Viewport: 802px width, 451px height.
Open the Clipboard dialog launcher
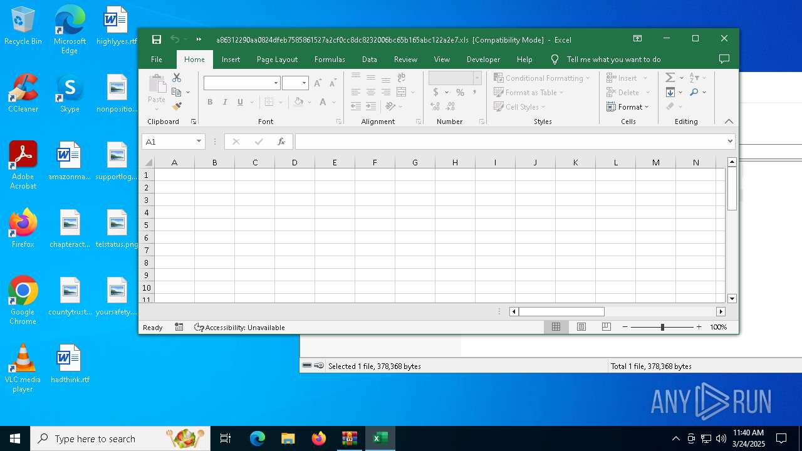[x=194, y=122]
